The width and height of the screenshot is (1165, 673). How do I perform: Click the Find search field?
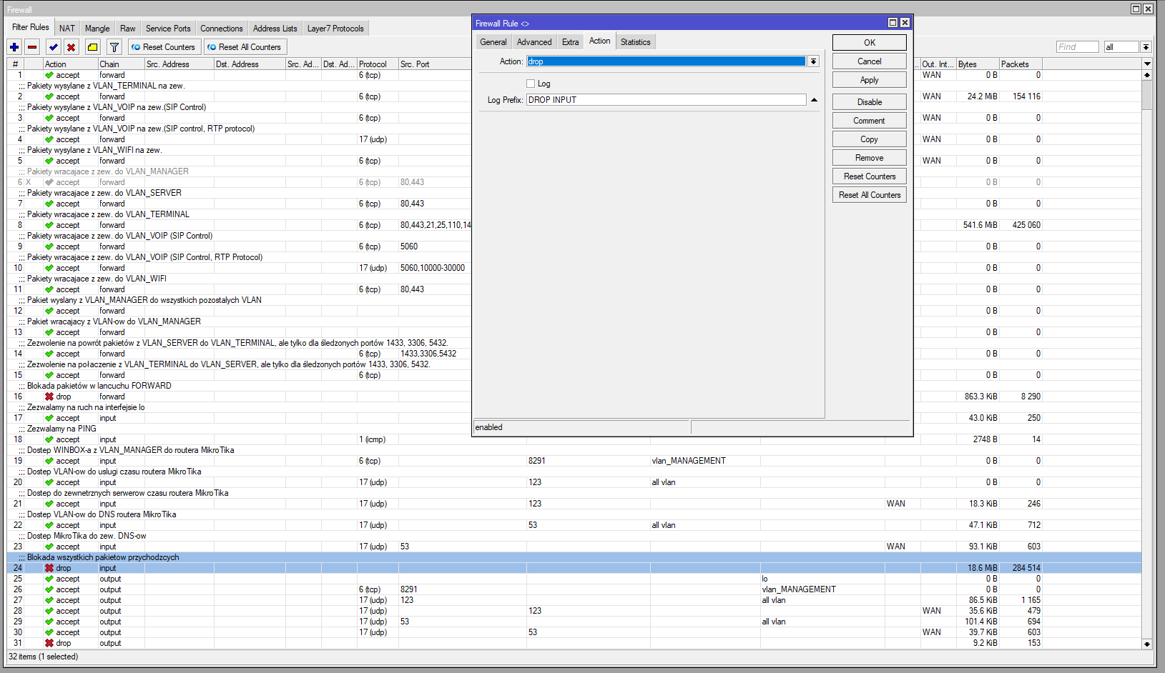(x=1076, y=47)
